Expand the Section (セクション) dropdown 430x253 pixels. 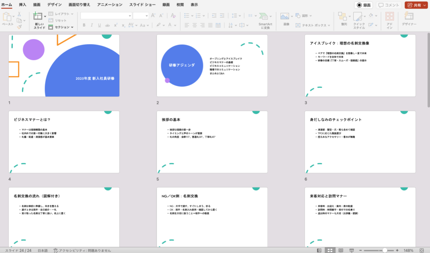tap(72, 27)
